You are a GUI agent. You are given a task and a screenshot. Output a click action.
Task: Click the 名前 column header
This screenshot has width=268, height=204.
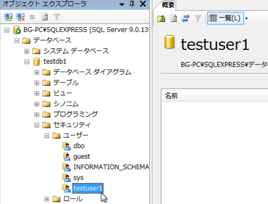[214, 96]
